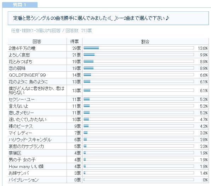
Task: Click the 割合 column header
Action: point(146,41)
